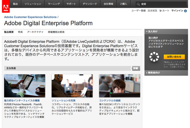Viewport: 190px width, 128px height.
Task: Click the アドビのカスタマーエクスペリエンス sidebar text
Action: pyautogui.click(x=166, y=44)
